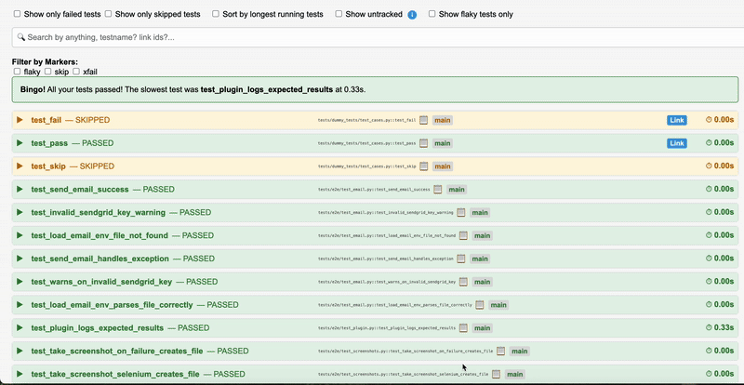Expand the test_fail row arrow
This screenshot has height=385, width=744.
click(x=20, y=120)
